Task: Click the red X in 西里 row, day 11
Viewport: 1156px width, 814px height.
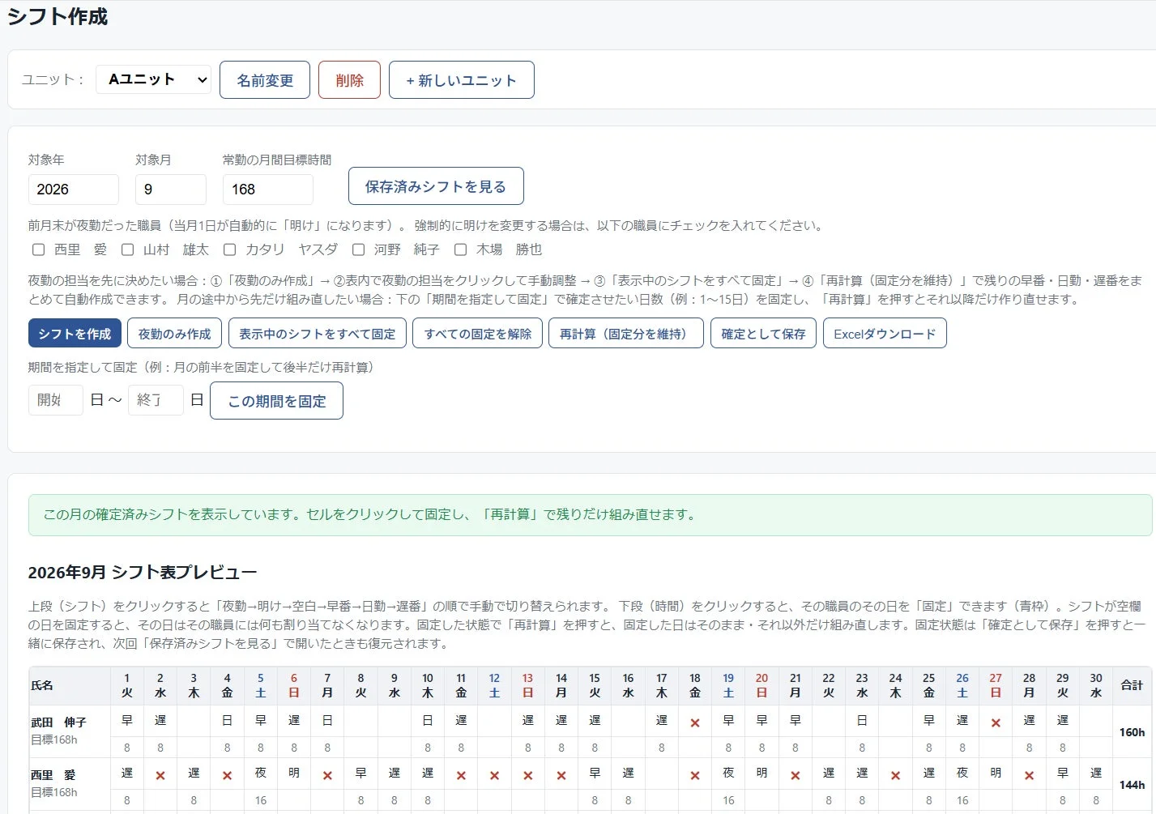Action: tap(461, 775)
